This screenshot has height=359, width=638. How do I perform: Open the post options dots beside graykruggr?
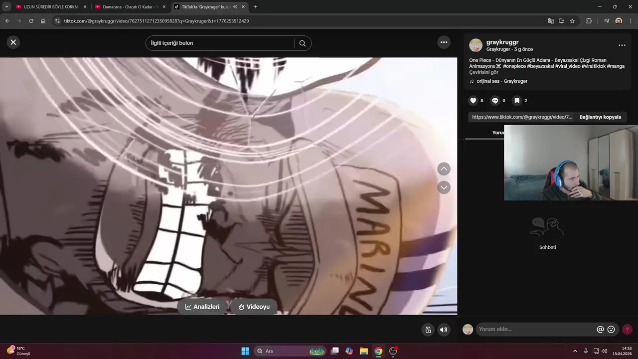pos(622,45)
